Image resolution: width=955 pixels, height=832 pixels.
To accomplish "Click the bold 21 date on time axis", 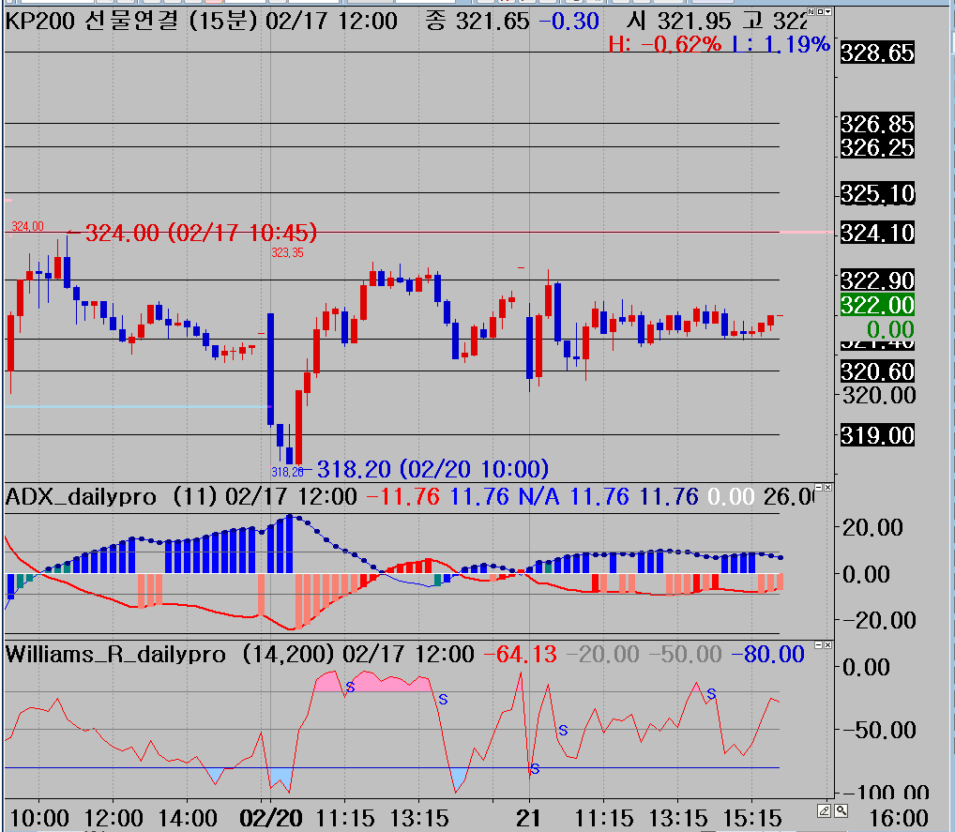I will (527, 818).
